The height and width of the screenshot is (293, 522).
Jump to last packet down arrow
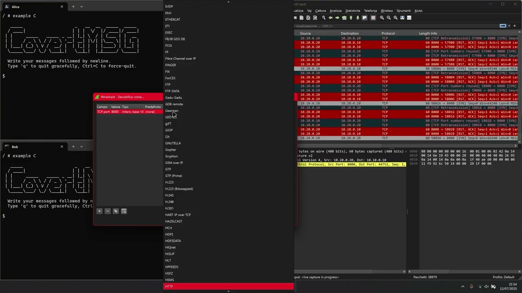[358, 18]
